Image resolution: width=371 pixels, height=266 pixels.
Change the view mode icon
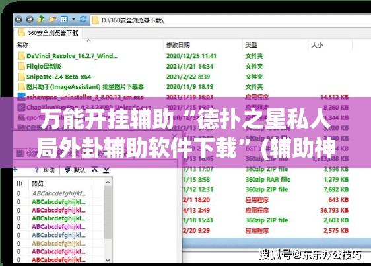pyautogui.click(x=64, y=19)
